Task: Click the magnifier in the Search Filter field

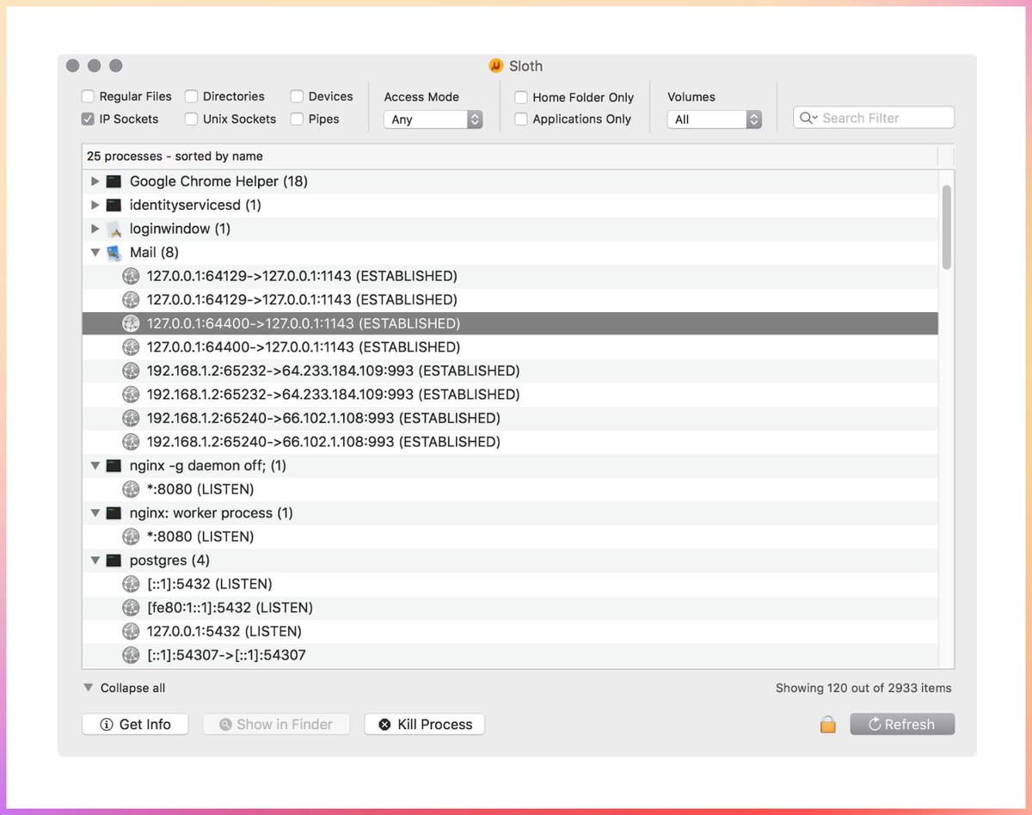Action: click(x=806, y=117)
